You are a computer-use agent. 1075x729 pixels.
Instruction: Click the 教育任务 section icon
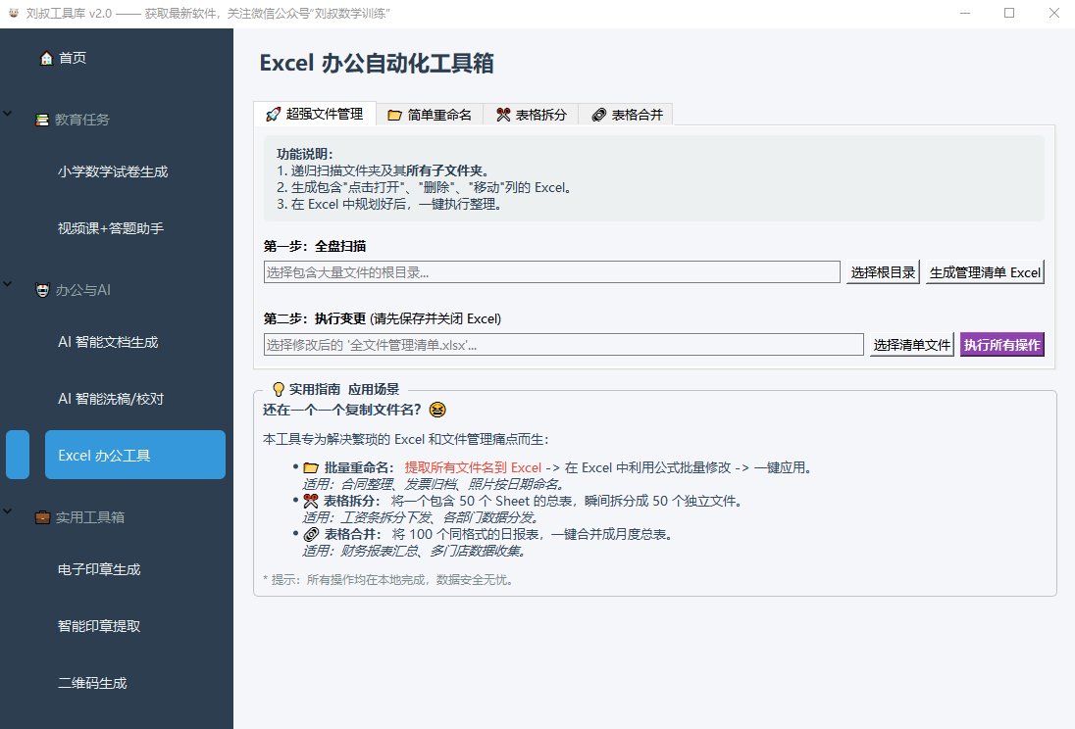[x=41, y=120]
